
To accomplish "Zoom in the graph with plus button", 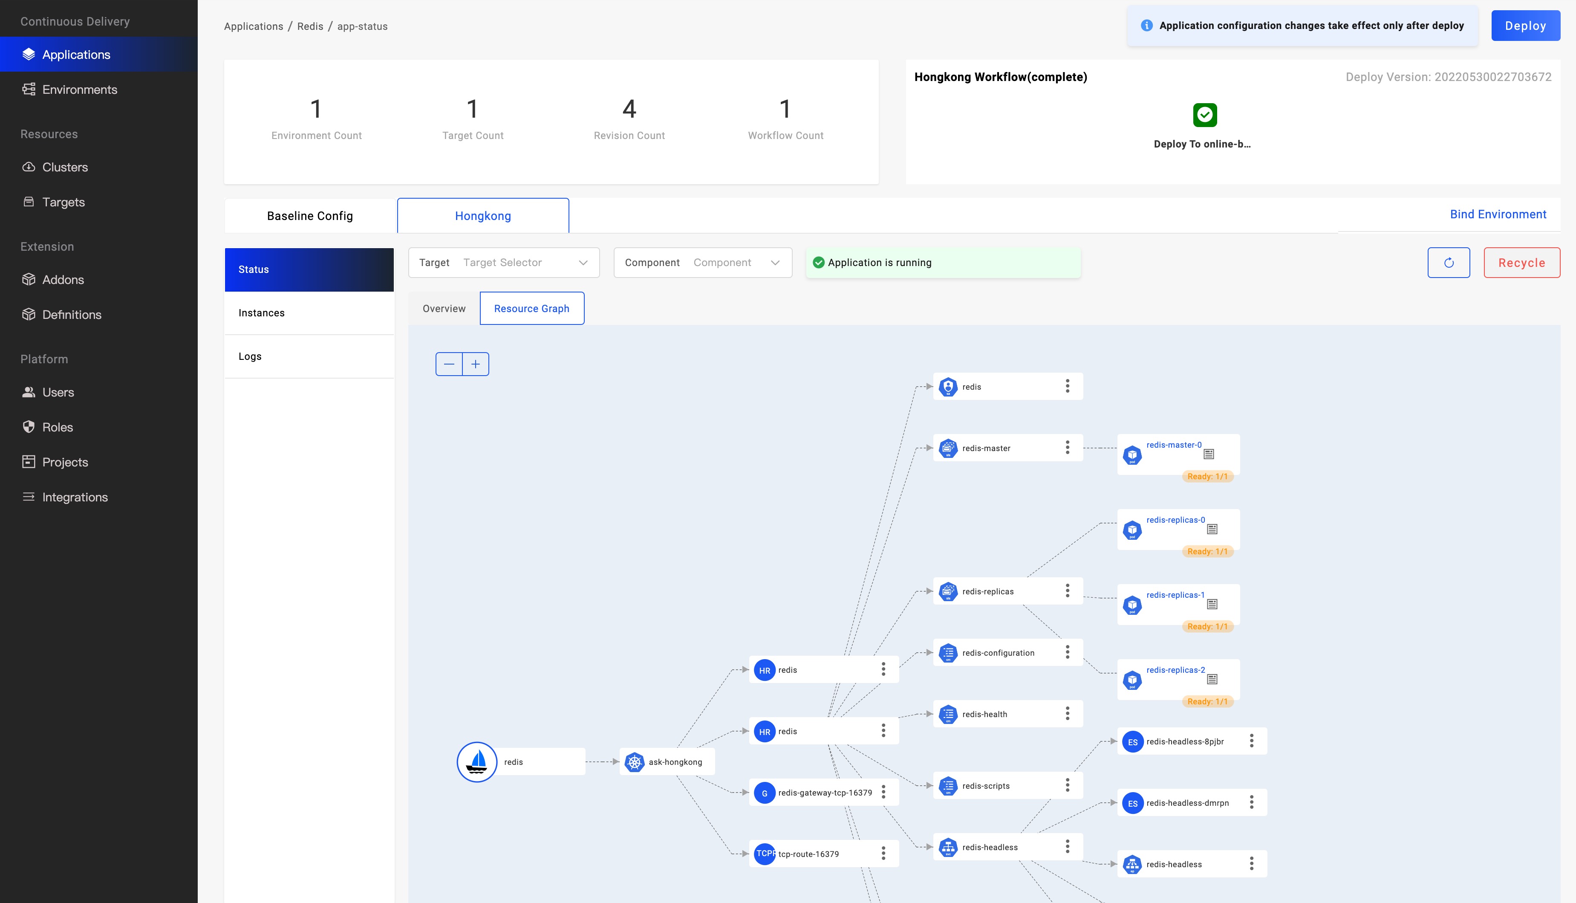I will click(475, 364).
